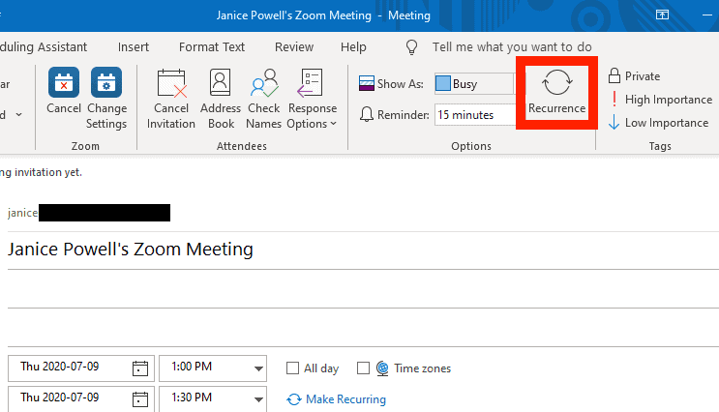Image resolution: width=719 pixels, height=412 pixels.
Task: Mark meeting as Private
Action: (635, 76)
